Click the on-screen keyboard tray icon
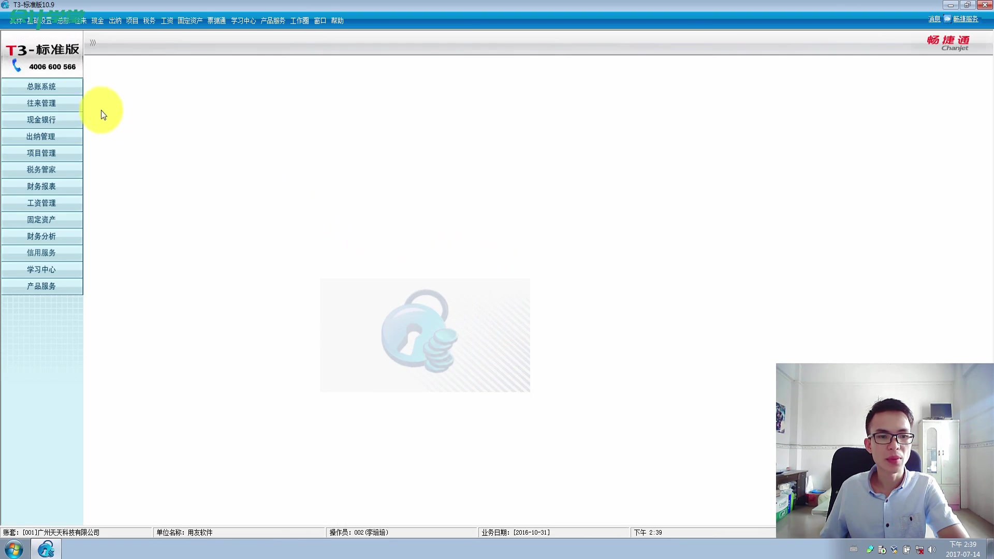The width and height of the screenshot is (994, 559). [854, 550]
